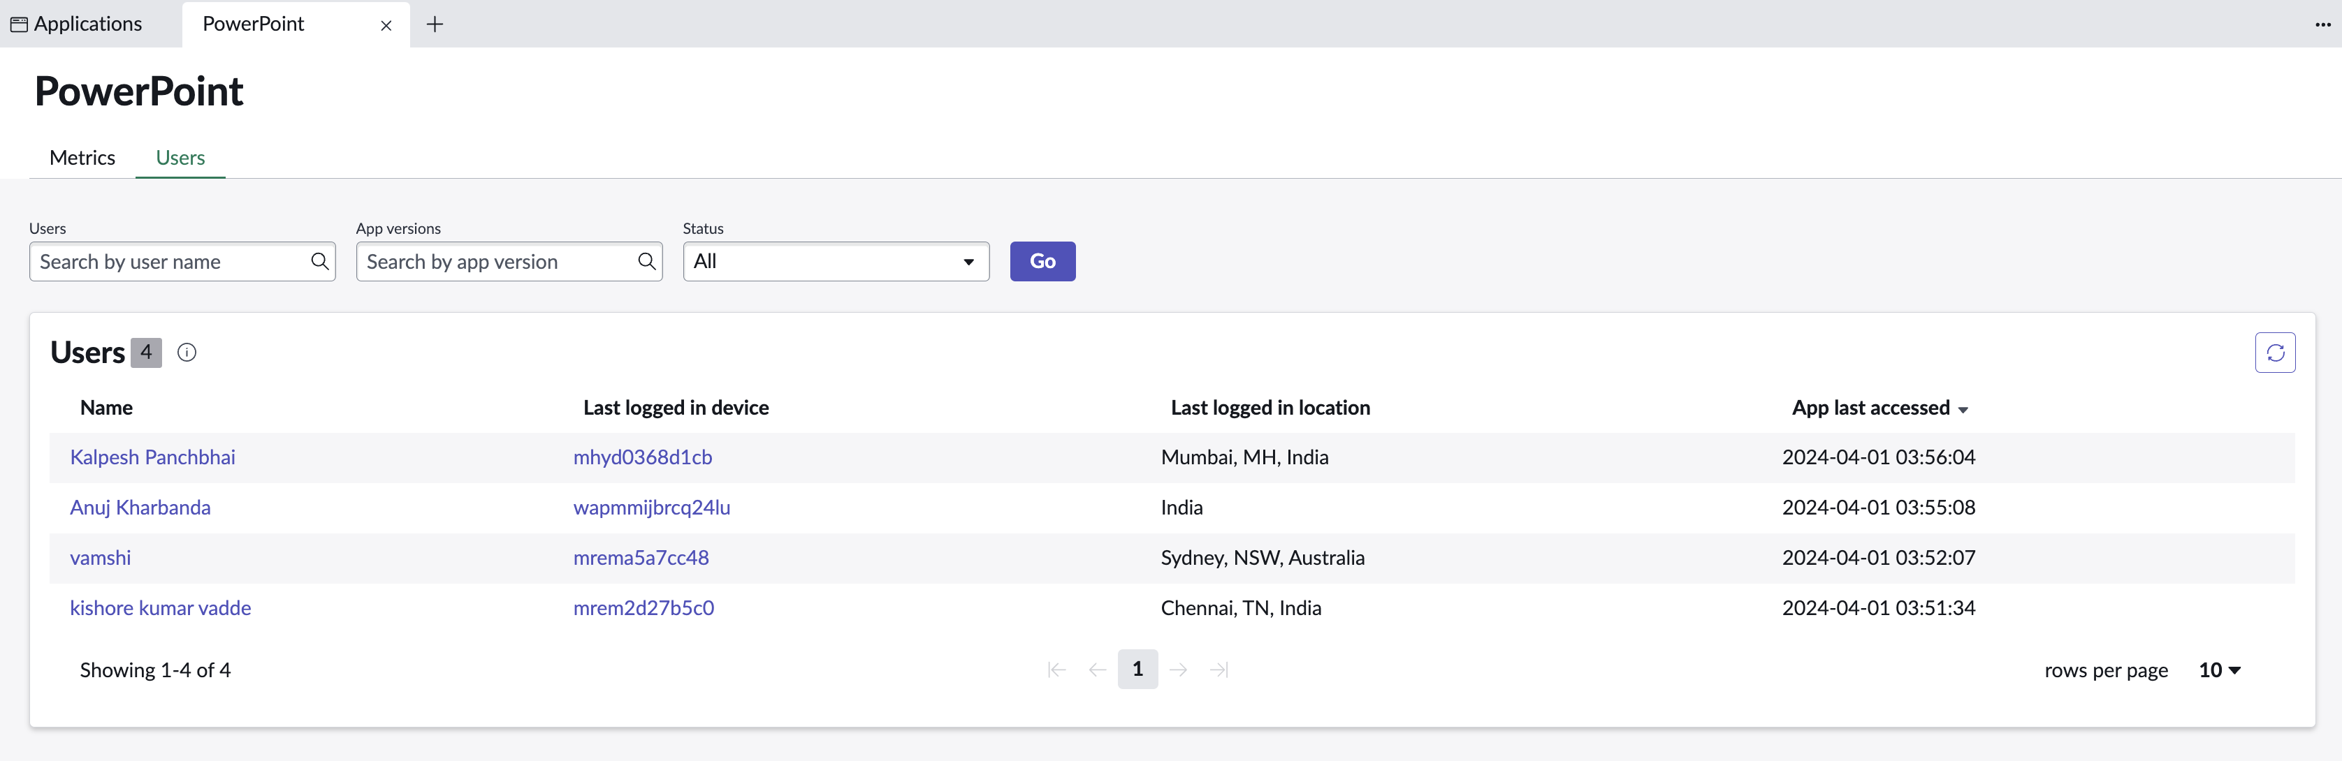Screen dimensions: 2342x761
Task: Select the Users tab
Action: pos(180,157)
